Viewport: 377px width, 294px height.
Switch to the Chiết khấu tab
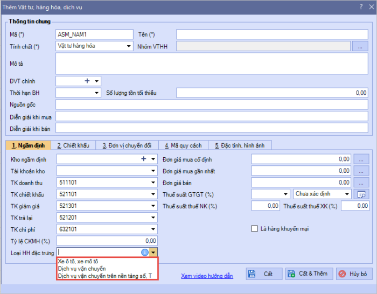point(73,145)
